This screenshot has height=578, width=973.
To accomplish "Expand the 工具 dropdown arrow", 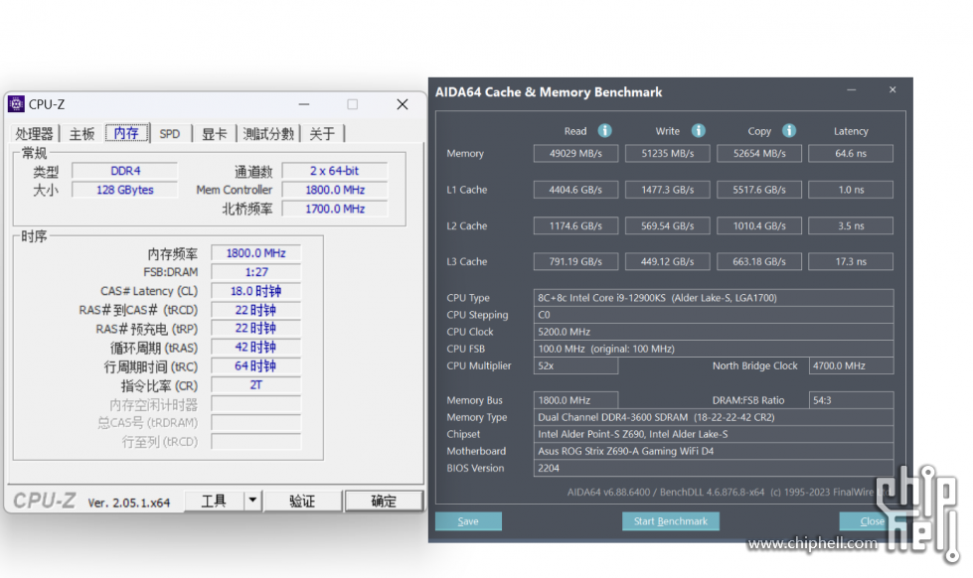I will point(252,502).
